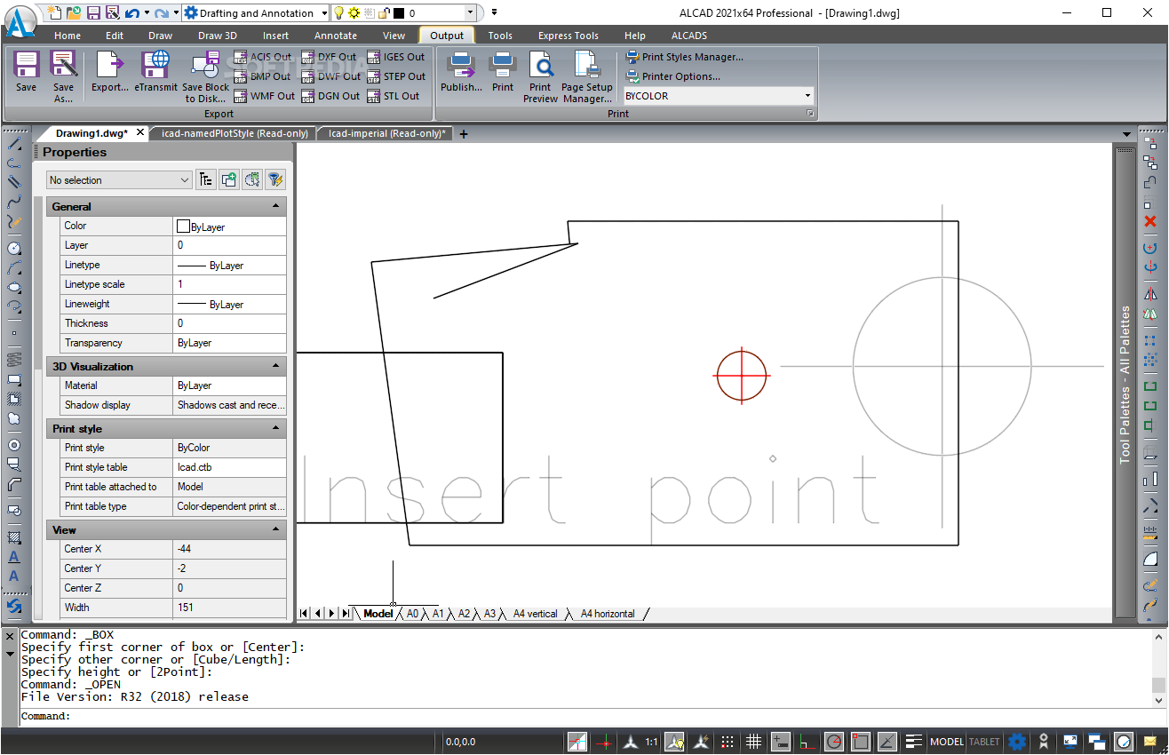1169x755 pixels.
Task: Click the Thickness value field
Action: pos(229,323)
